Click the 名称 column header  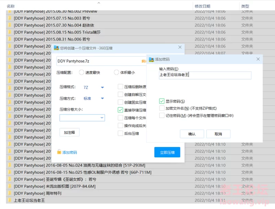(11, 6)
